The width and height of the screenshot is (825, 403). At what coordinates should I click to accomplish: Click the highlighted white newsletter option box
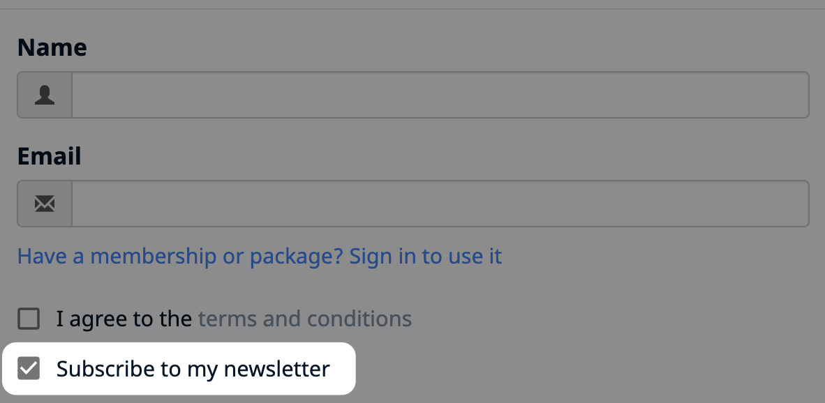tap(179, 368)
